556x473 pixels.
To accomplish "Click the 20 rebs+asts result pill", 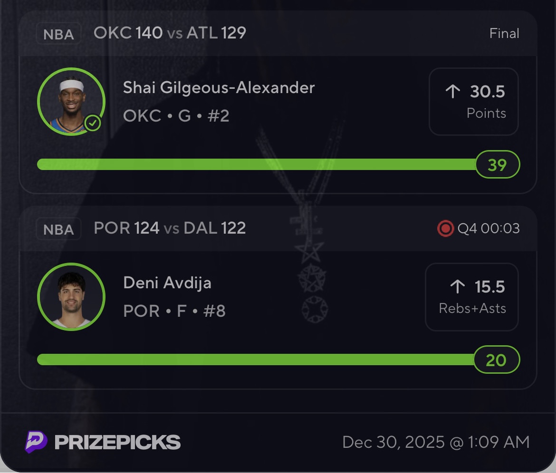I will (496, 360).
